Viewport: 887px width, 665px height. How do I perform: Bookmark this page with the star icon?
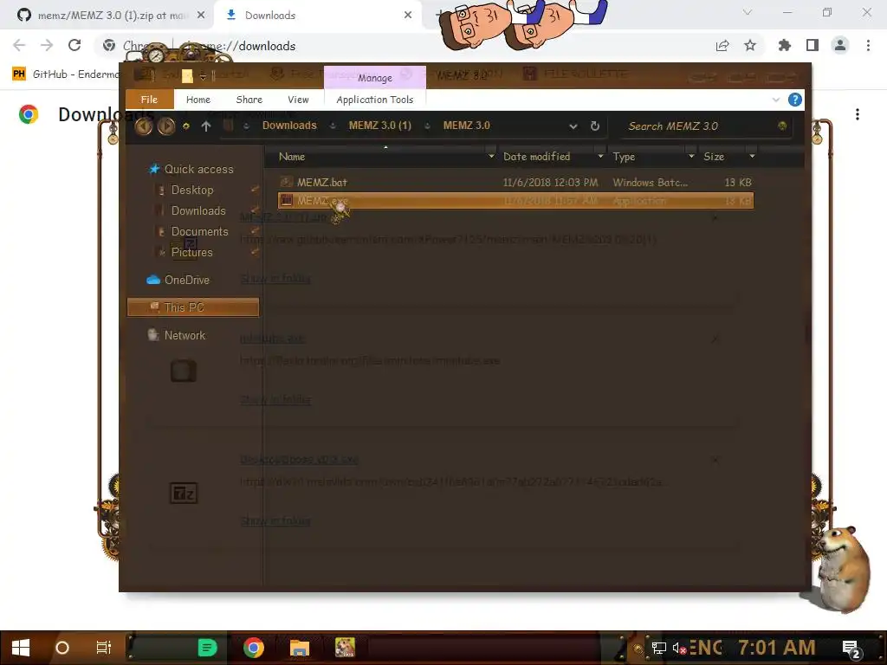[x=750, y=45]
